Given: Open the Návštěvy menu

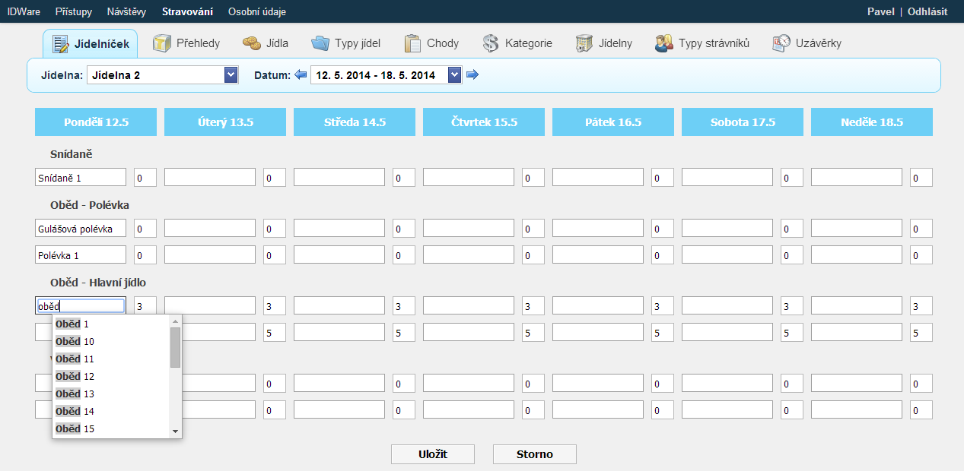Looking at the screenshot, I should click(127, 11).
